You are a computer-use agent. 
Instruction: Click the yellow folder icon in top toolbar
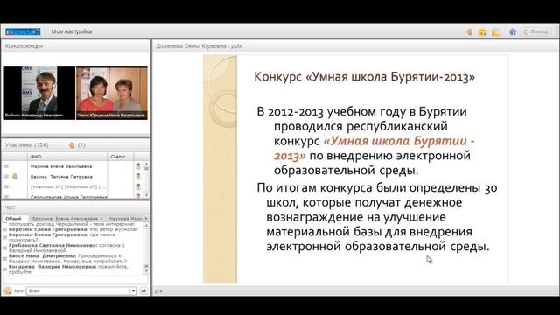496,32
